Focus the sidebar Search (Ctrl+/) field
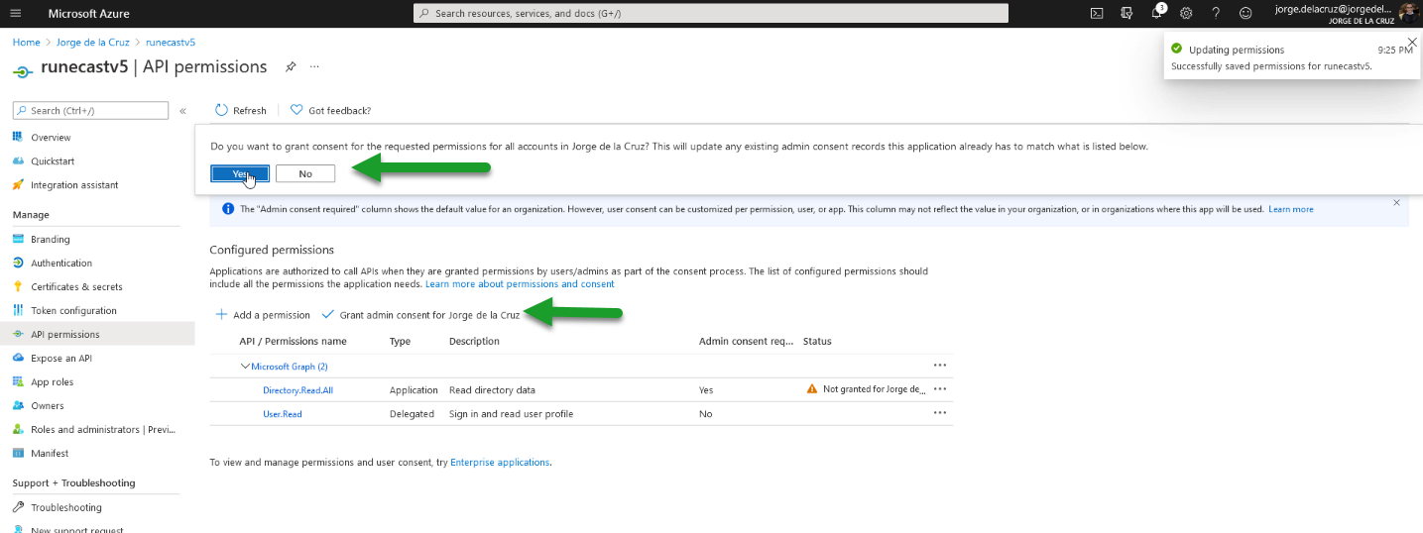1423x533 pixels. coord(90,110)
